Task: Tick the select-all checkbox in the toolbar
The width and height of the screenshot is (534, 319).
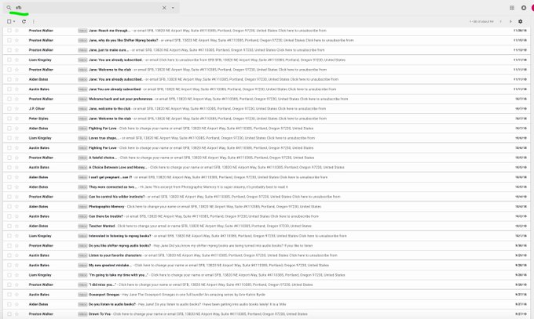Action: tap(9, 21)
